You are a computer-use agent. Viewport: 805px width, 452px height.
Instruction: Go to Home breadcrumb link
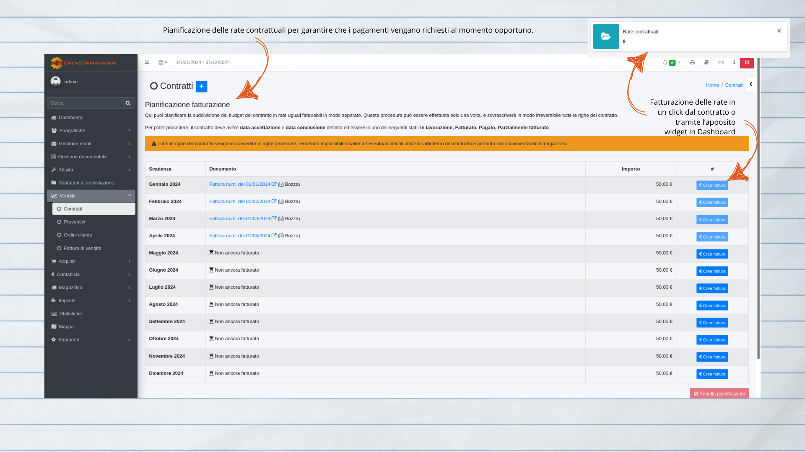[712, 85]
